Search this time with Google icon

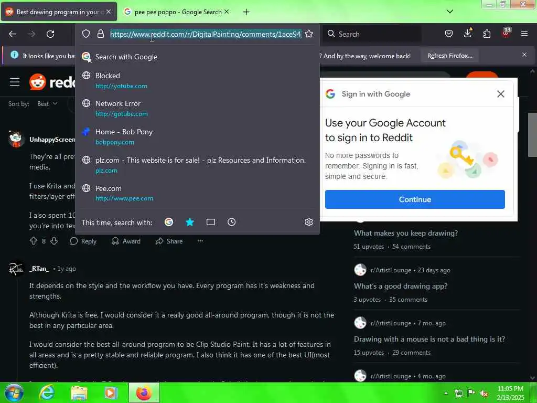(169, 222)
